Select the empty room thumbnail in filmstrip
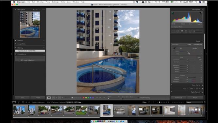Screen dimensions: 218x123 [x=119, y=110]
